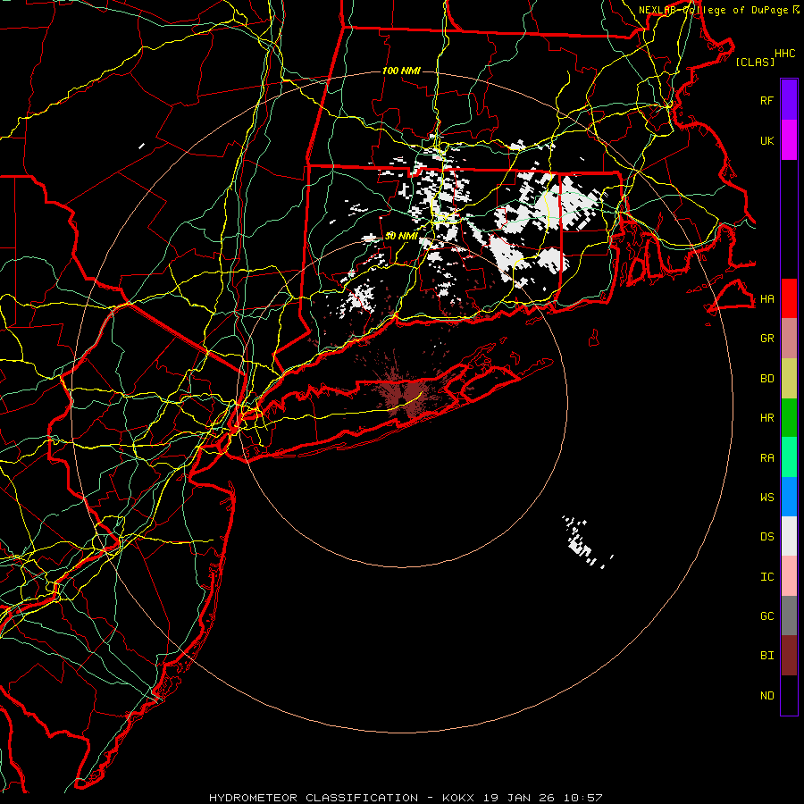Click the HA legend label
The width and height of the screenshot is (804, 804).
767,298
